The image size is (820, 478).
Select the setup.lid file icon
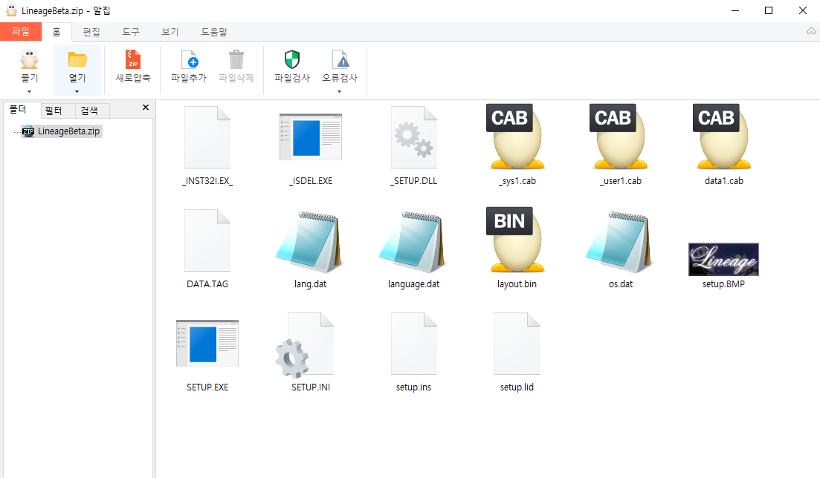click(x=517, y=344)
